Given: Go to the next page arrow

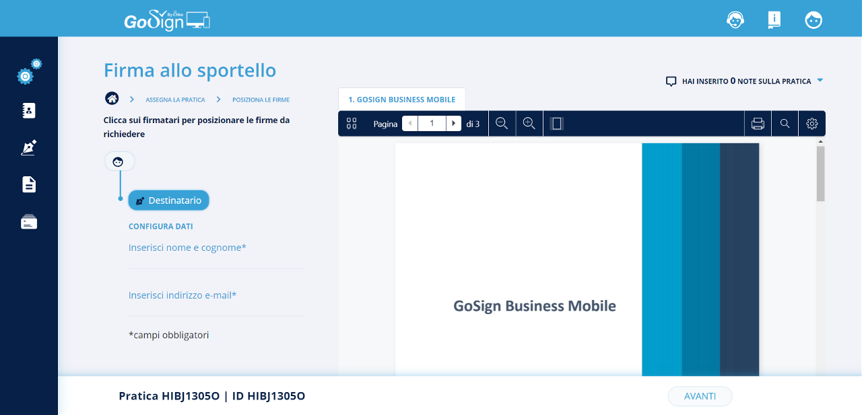Looking at the screenshot, I should (454, 124).
